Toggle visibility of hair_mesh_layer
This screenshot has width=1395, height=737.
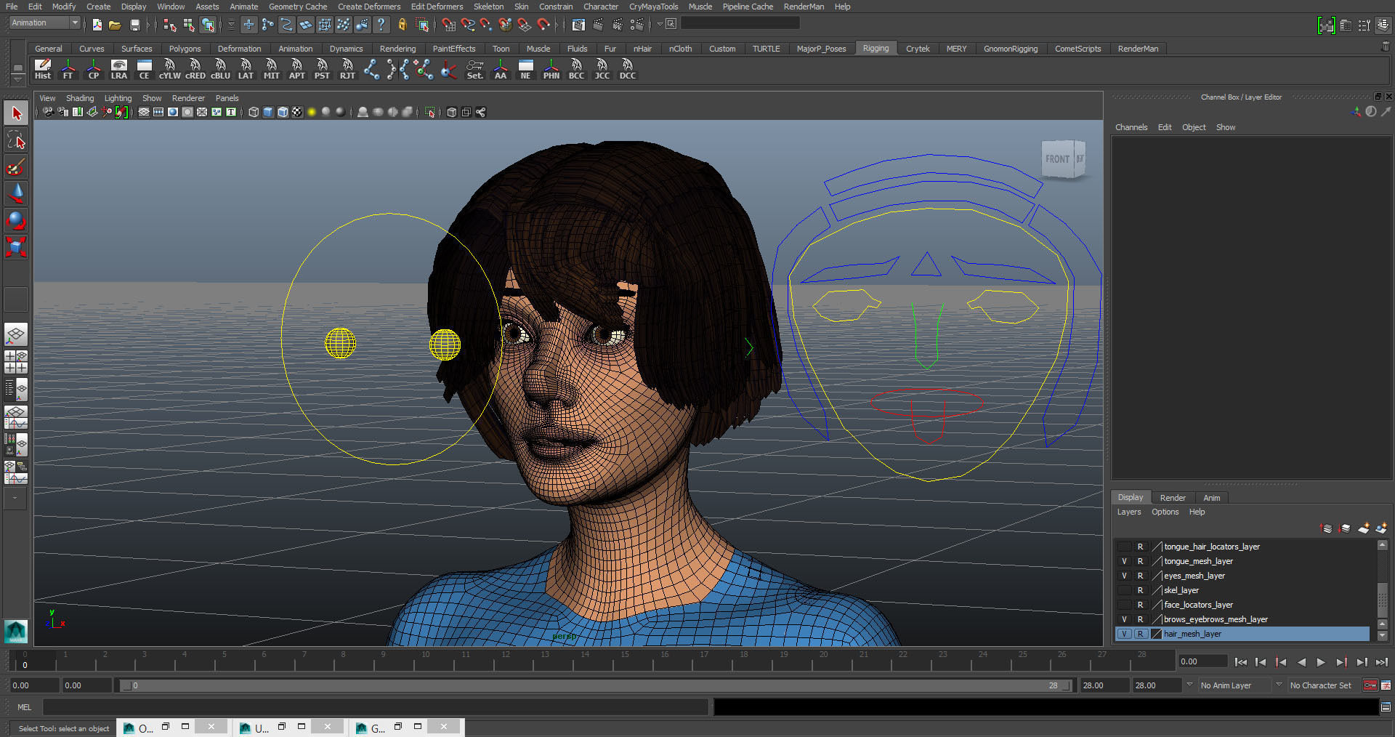1124,634
